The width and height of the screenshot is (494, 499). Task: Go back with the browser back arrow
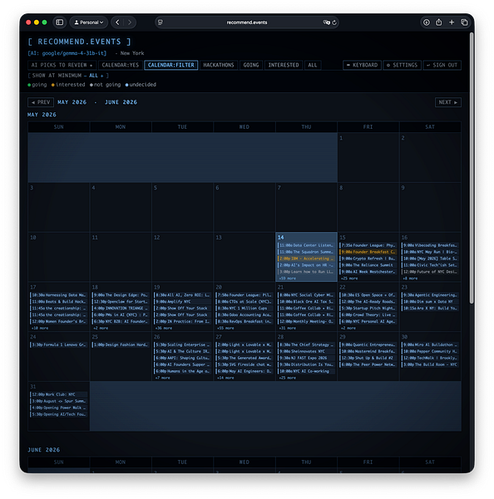pyautogui.click(x=117, y=22)
